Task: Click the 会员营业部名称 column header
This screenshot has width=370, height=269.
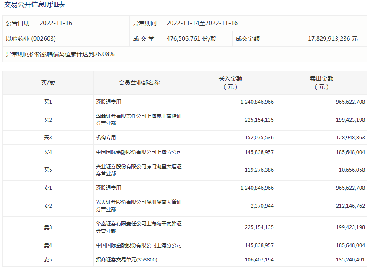Action: pyautogui.click(x=139, y=83)
